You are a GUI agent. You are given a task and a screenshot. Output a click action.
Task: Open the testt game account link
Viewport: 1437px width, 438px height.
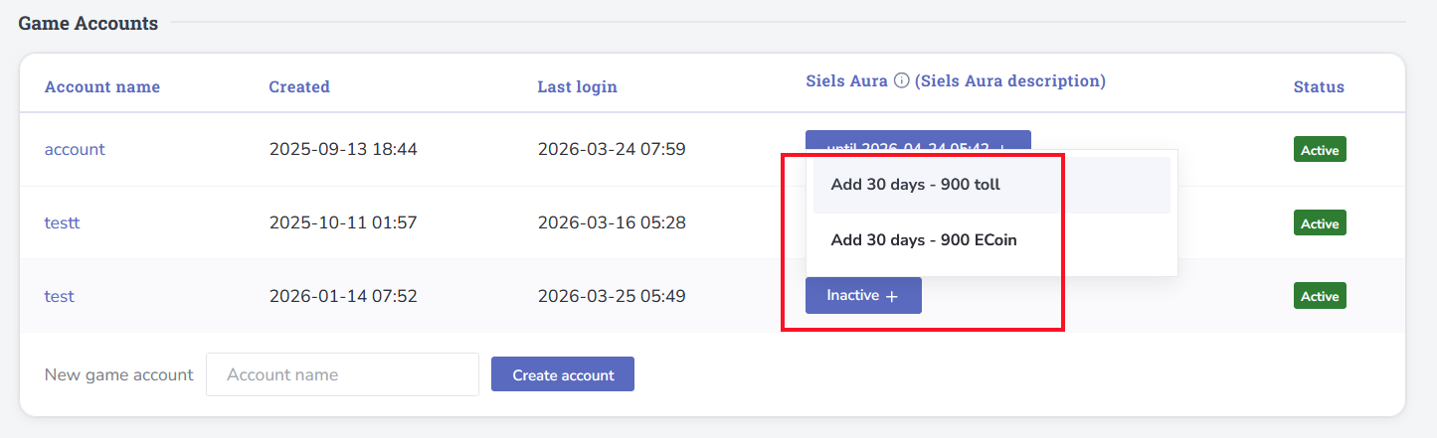[62, 222]
